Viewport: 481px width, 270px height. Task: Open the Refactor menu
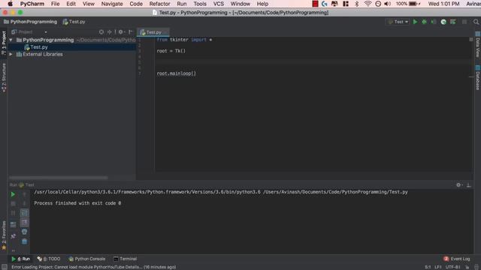pos(159,4)
